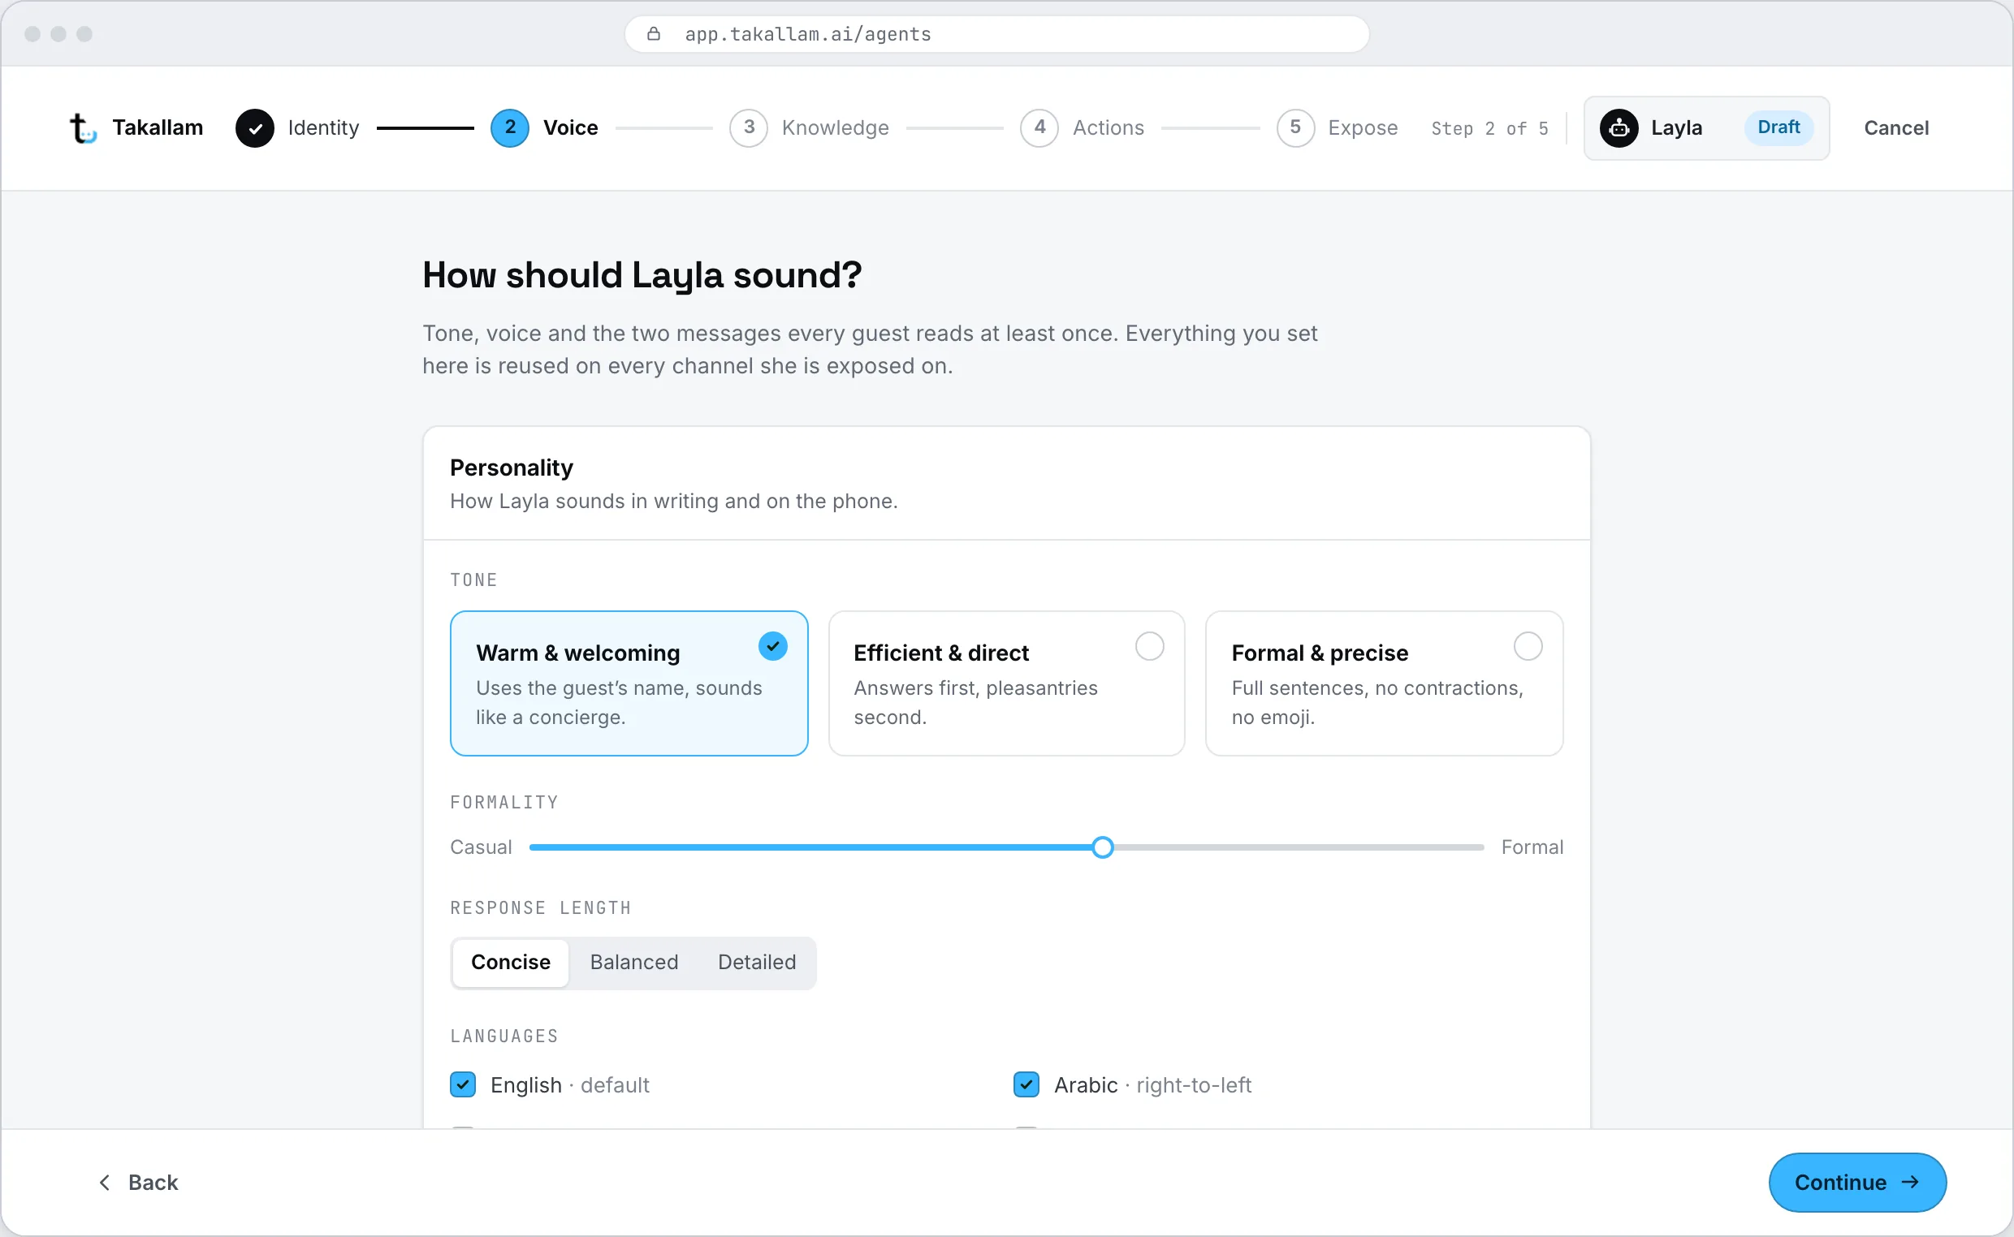This screenshot has width=2014, height=1237.
Task: Click the Continue button
Action: 1858,1182
